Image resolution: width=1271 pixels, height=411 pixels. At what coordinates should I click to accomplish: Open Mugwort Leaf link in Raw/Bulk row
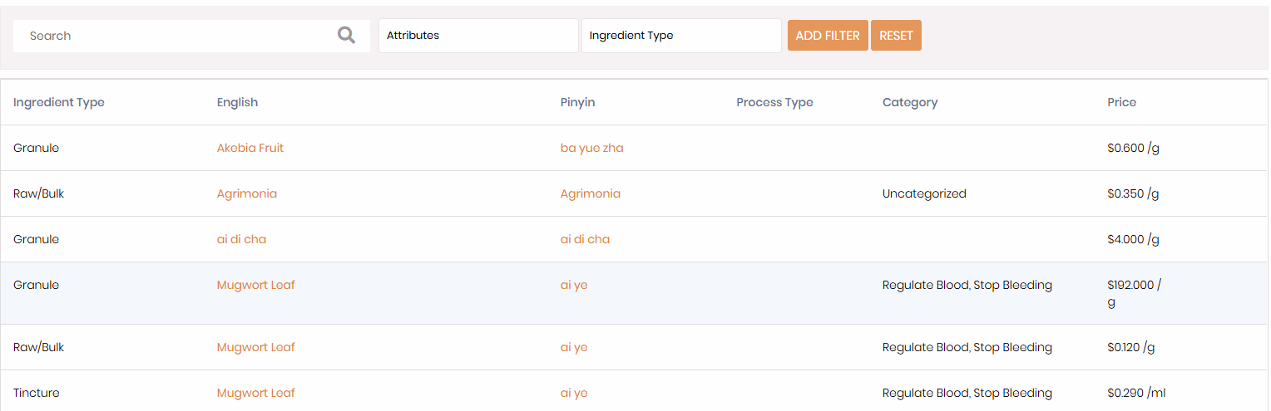pos(256,347)
